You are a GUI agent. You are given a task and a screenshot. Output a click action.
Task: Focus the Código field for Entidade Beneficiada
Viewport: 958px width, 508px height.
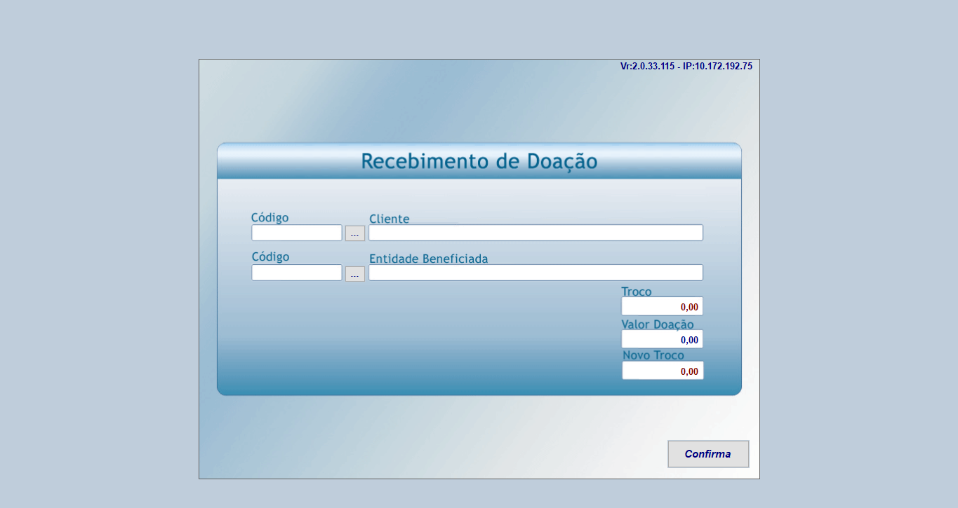(x=297, y=273)
